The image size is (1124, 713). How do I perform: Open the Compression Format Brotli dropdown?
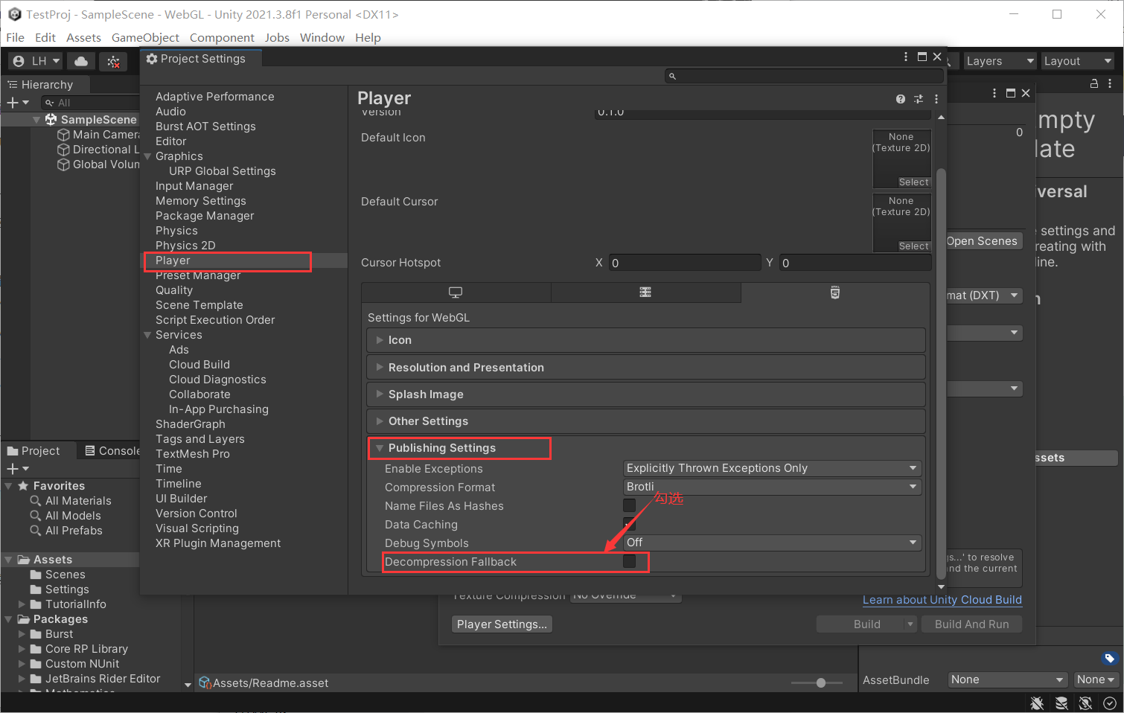coord(772,487)
